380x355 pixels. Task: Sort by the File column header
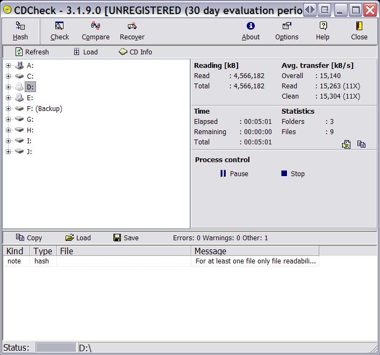coord(124,251)
